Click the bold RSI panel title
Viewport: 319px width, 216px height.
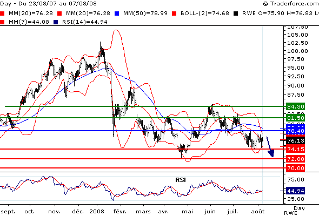(181, 180)
